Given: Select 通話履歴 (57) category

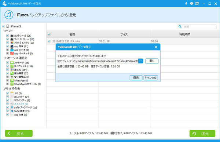Looking at the screenshot, I should coord(21,73).
